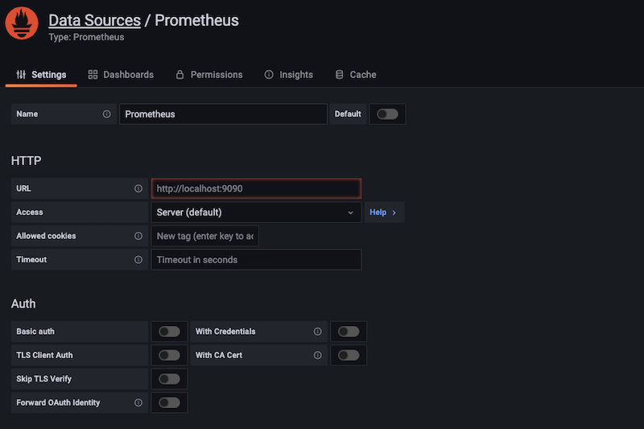Open the Permissions tab
The image size is (644, 429).
(x=209, y=75)
